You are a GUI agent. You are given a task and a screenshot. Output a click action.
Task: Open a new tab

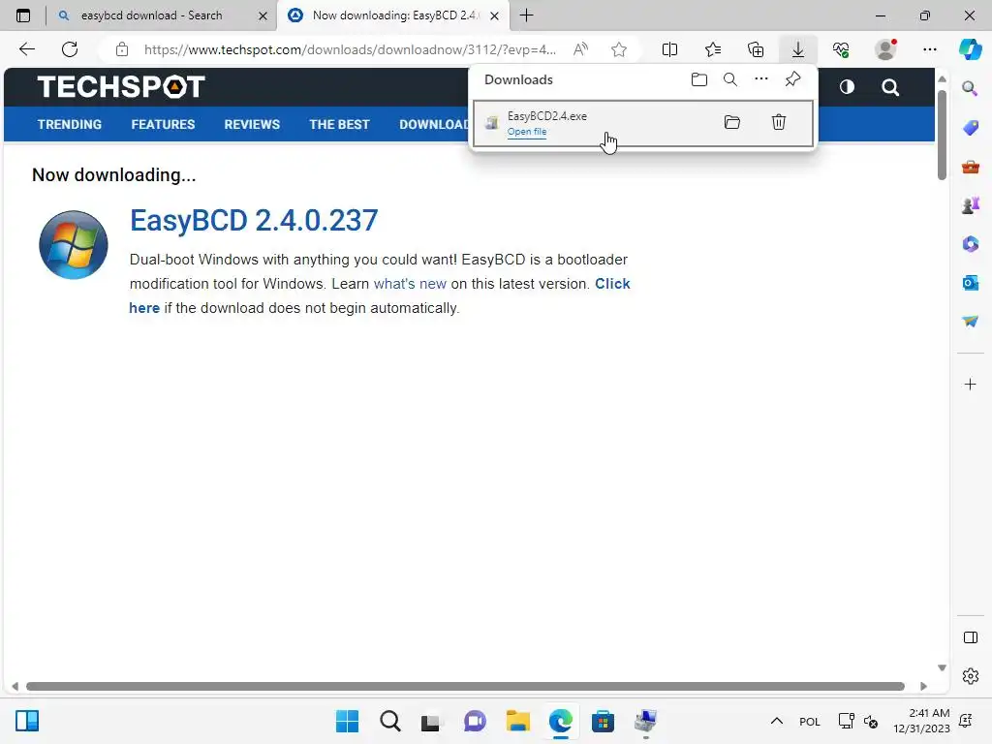(526, 15)
